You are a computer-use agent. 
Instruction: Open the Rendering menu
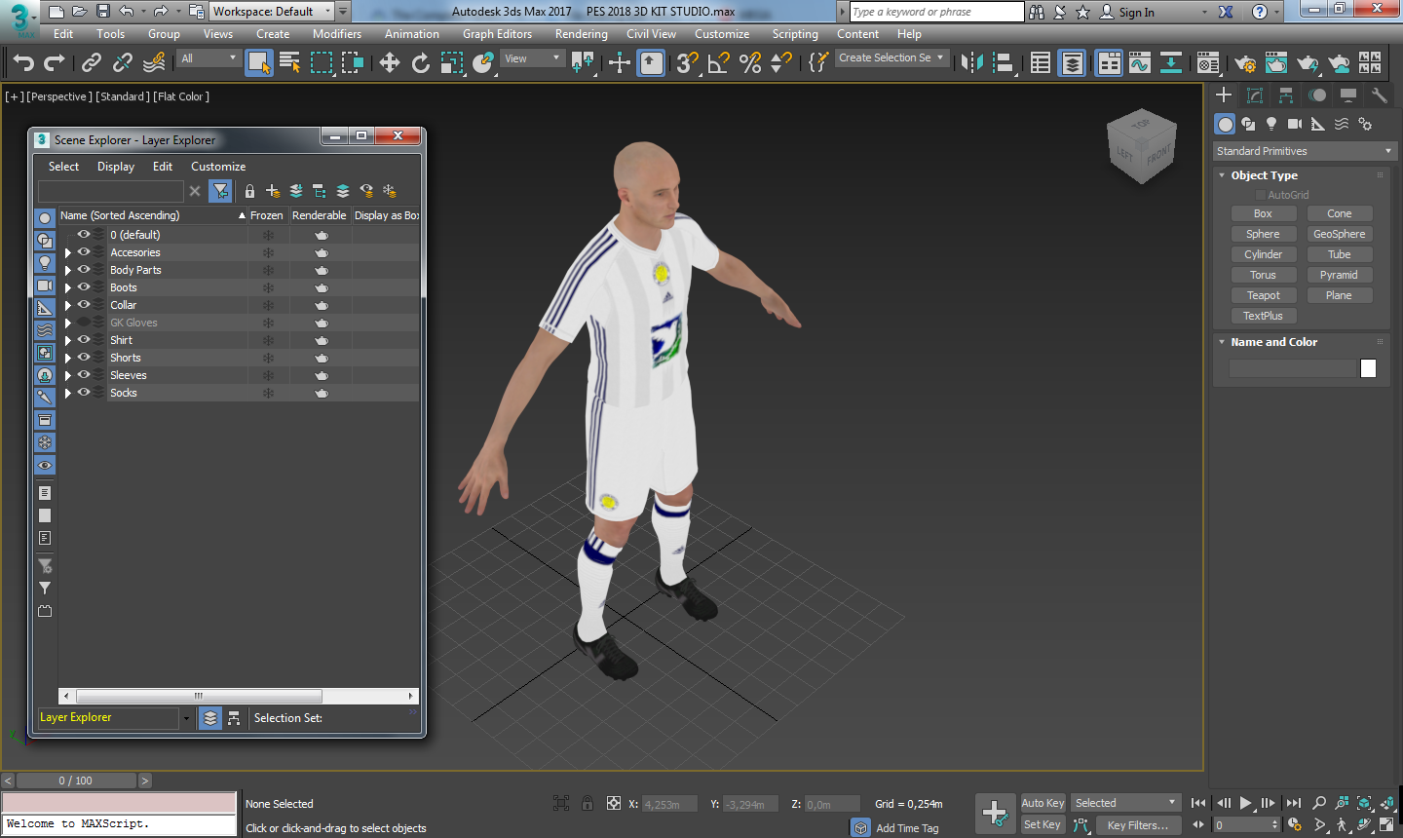coord(581,33)
